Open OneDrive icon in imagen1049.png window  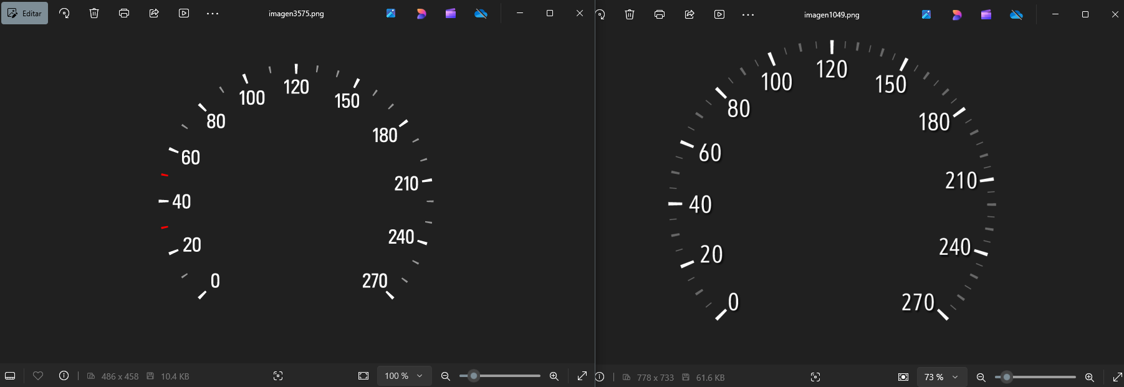pos(1016,14)
